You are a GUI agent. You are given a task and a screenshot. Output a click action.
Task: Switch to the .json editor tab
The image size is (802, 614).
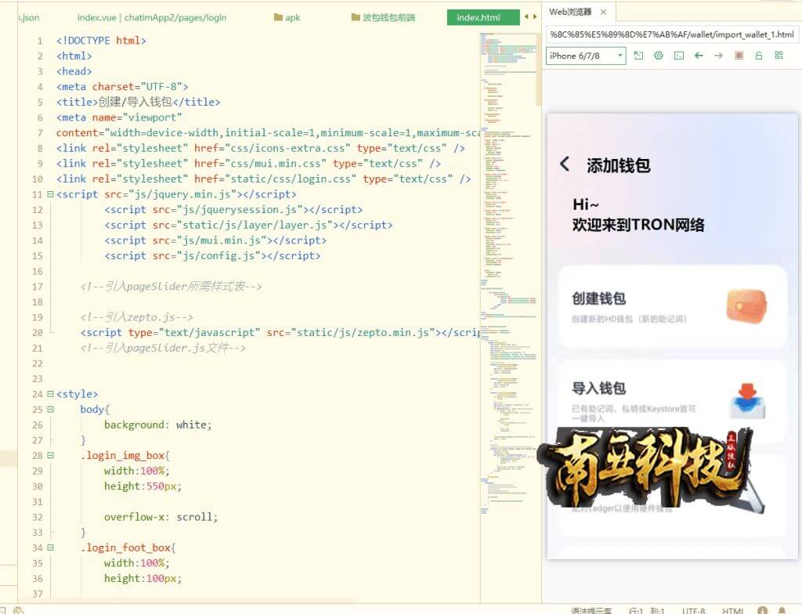coord(29,17)
